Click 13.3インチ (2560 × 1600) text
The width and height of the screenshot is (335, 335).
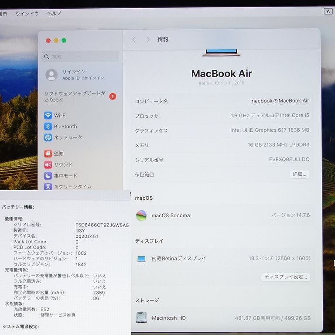click(x=280, y=259)
